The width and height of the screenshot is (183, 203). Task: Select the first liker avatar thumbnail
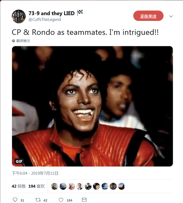point(55,186)
